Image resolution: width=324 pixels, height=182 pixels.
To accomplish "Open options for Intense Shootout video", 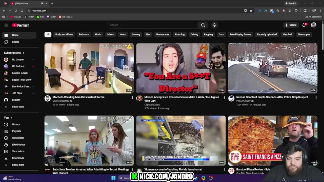I will point(316,97).
